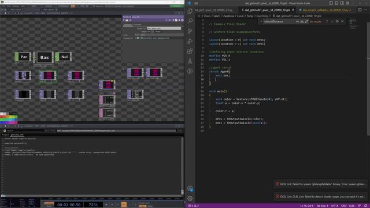Open VS Code Accounts icon

click(x=190, y=188)
